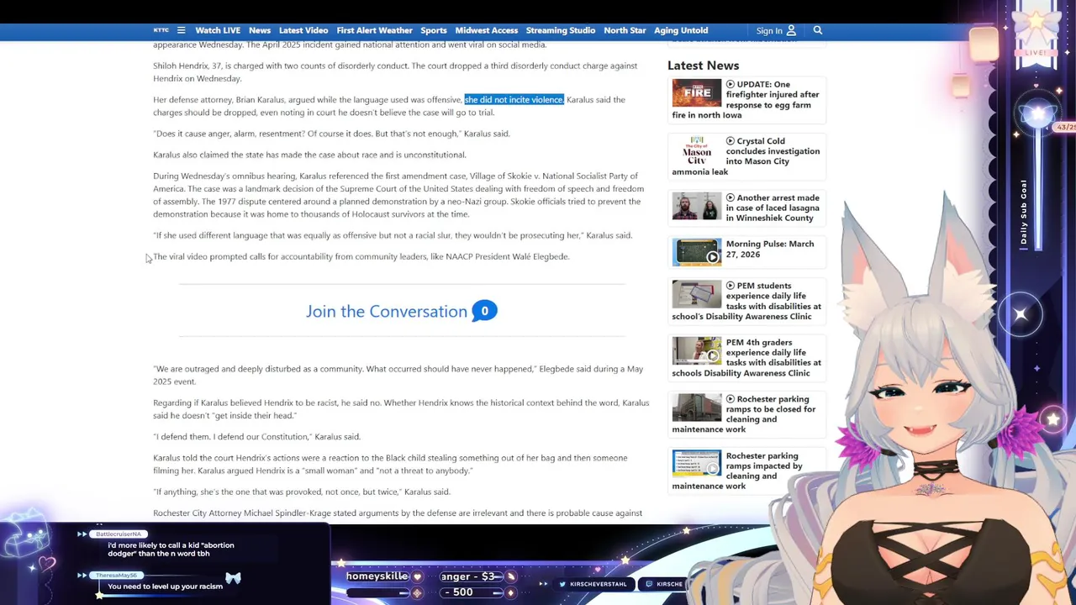Click the PEM students classroom thumbnail
1076x605 pixels.
point(696,294)
